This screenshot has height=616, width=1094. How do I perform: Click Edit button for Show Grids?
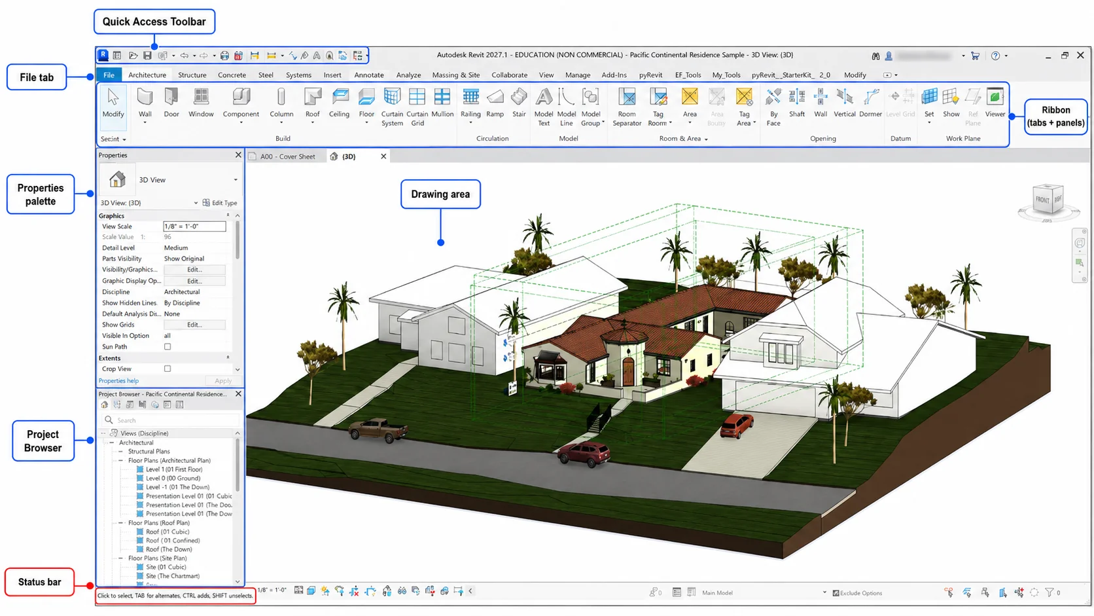click(x=194, y=325)
